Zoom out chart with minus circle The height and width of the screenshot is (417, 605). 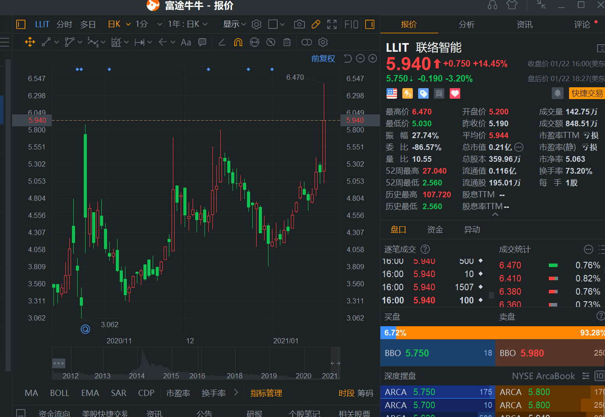point(360,58)
